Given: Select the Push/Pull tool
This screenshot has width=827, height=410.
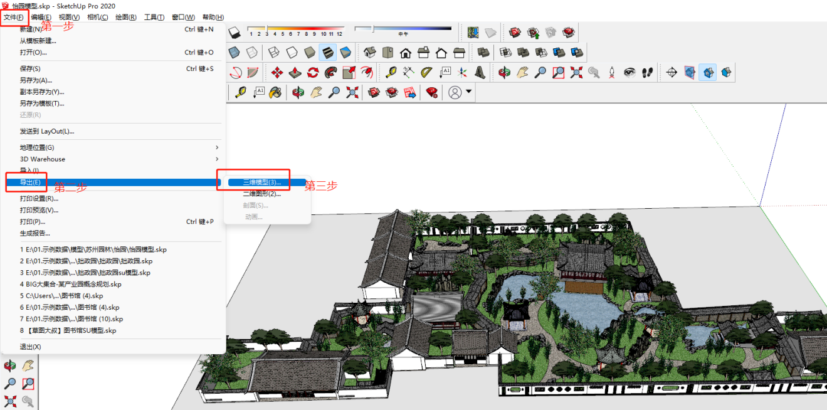Looking at the screenshot, I should (x=295, y=73).
